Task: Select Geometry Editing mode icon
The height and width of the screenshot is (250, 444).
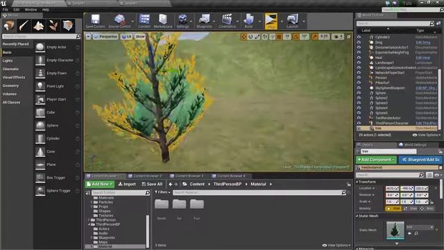Action: 68,26
